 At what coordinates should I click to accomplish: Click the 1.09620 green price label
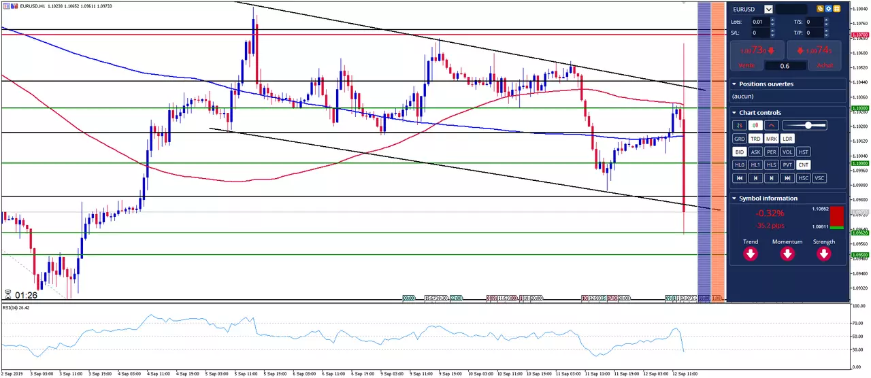coord(860,233)
